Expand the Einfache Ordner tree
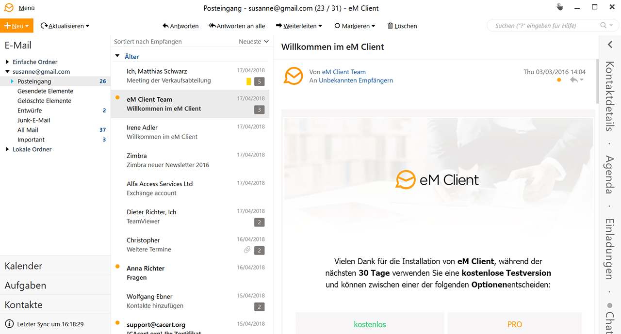The height and width of the screenshot is (334, 621). pos(7,62)
